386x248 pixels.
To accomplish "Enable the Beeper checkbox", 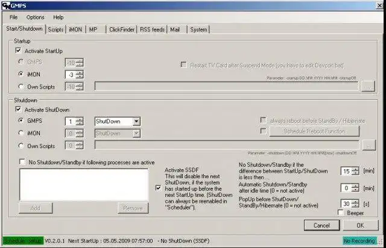I will click(x=341, y=212).
